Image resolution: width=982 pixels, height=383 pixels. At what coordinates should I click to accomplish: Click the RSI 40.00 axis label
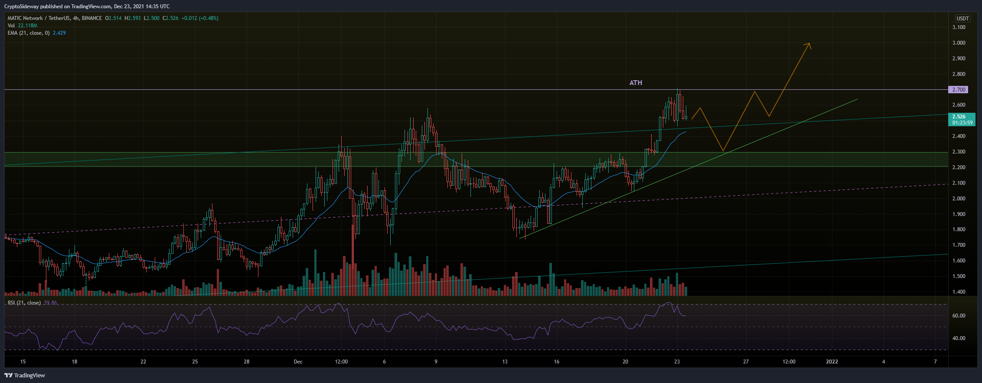point(959,338)
